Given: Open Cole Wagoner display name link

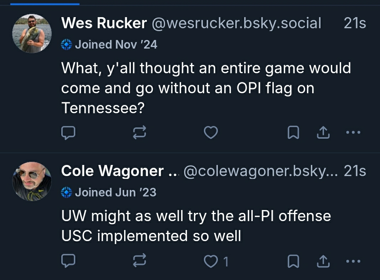Looking at the screenshot, I should coord(113,171).
